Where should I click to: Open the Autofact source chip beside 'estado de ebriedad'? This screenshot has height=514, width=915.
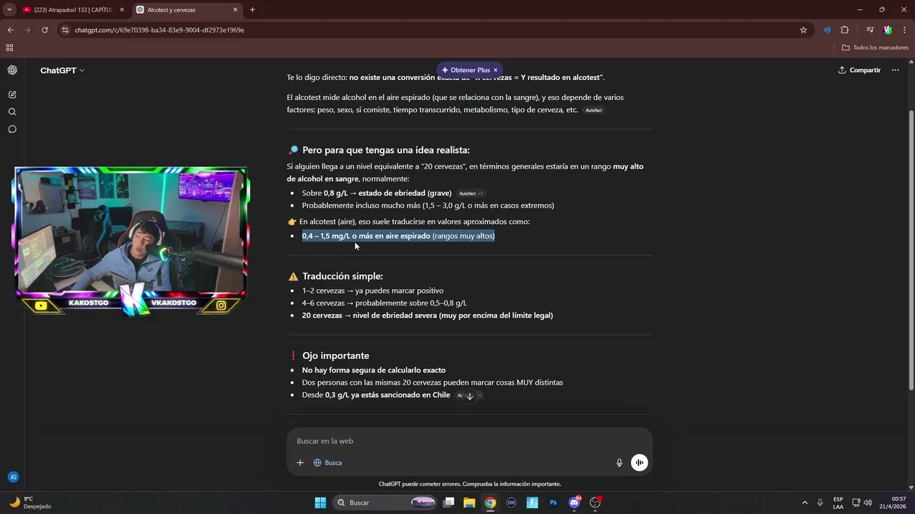click(470, 193)
